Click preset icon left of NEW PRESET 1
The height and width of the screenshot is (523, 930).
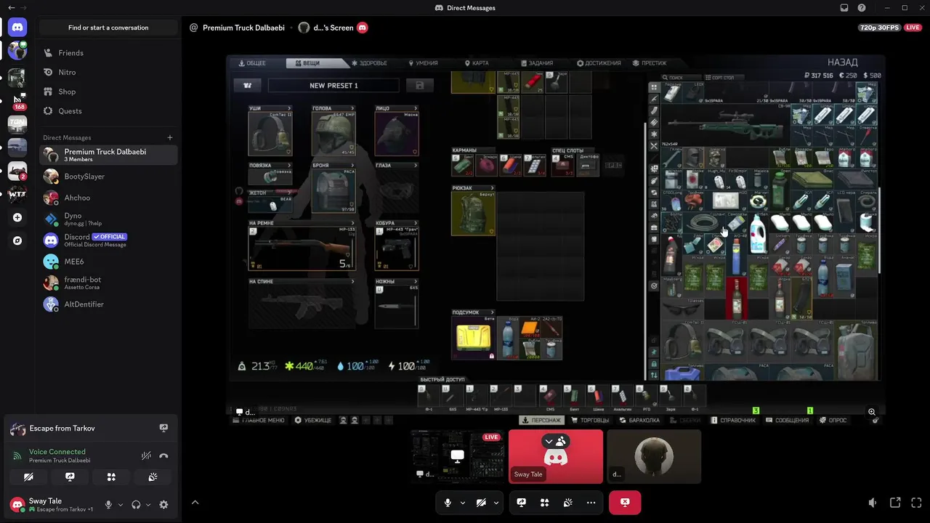pos(247,85)
